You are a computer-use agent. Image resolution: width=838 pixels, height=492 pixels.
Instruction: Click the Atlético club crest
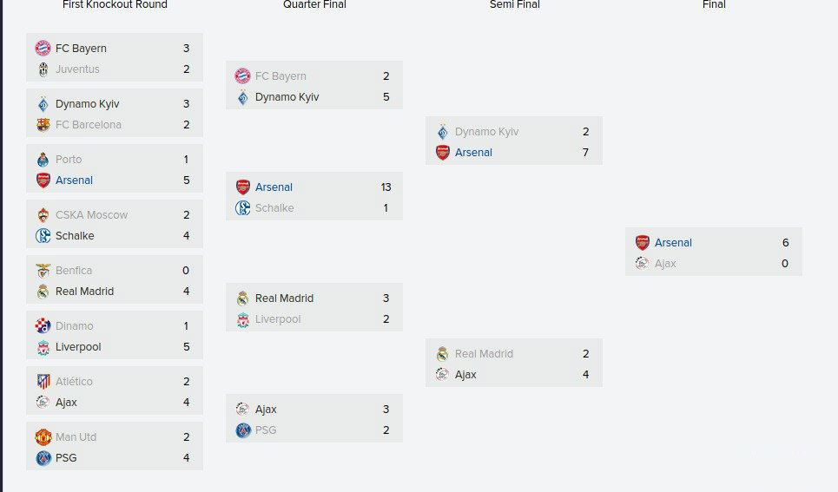point(43,382)
